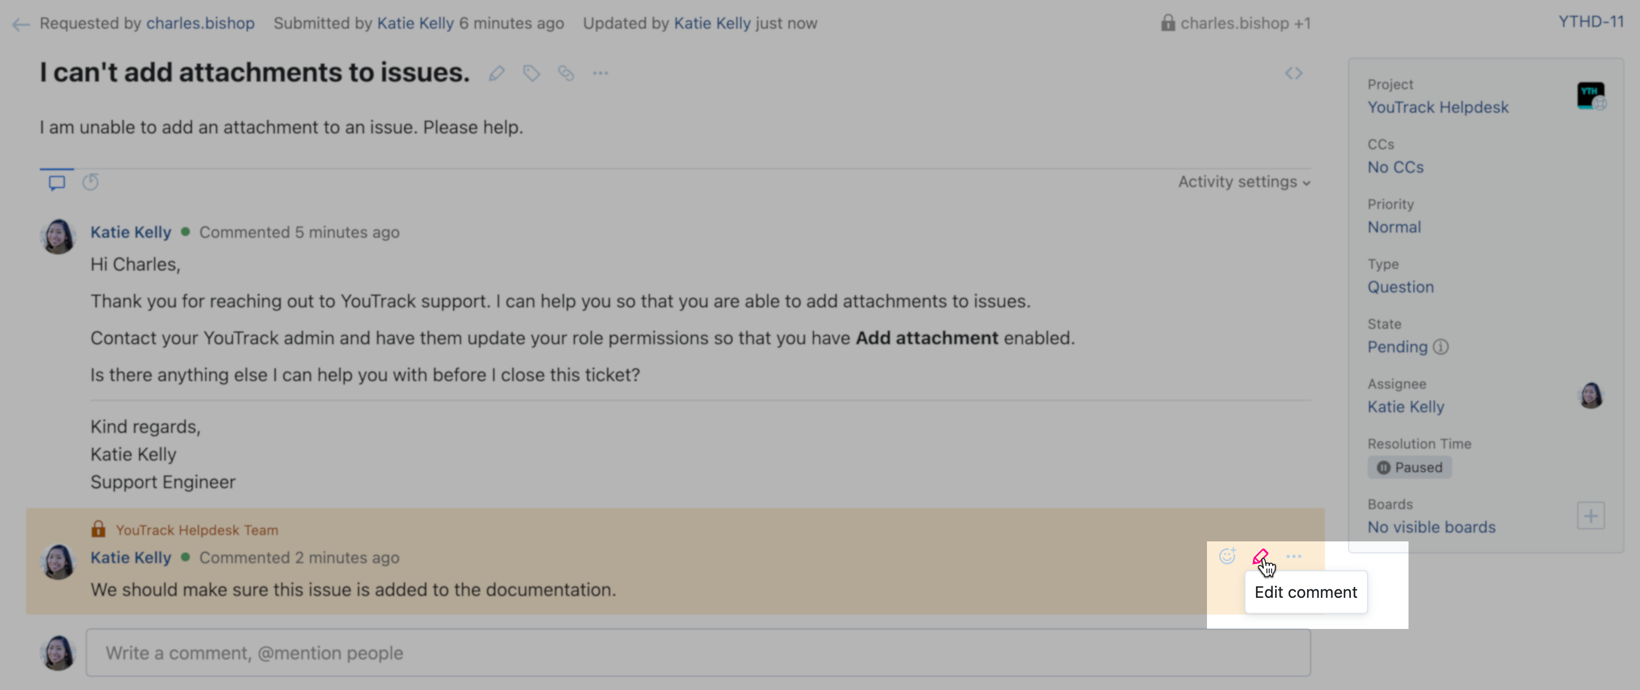Click the YTHD-11 issue ID link
Screen dimensions: 1640x690
tap(1590, 22)
